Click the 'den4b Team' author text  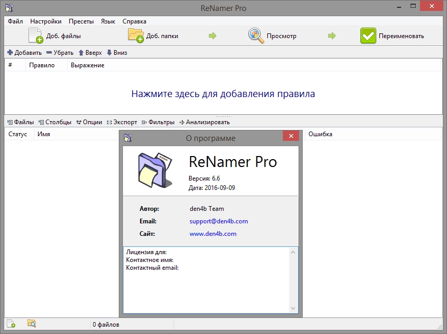[207, 209]
